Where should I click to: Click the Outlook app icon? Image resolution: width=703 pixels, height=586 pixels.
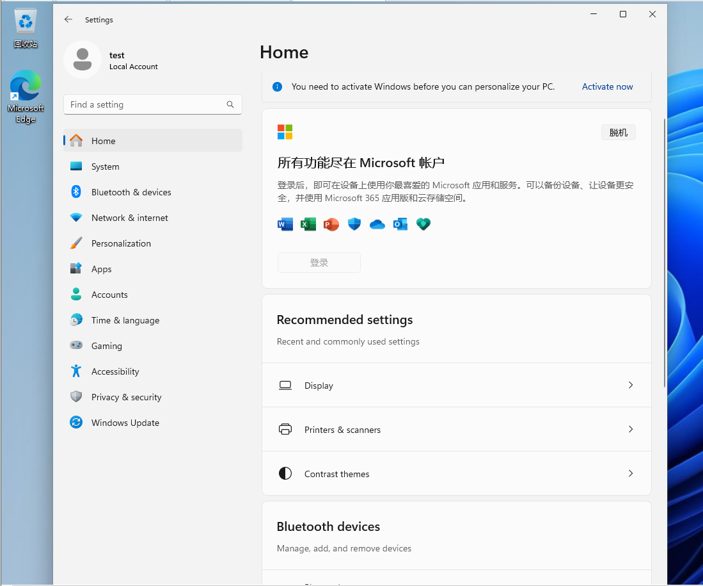(x=400, y=224)
